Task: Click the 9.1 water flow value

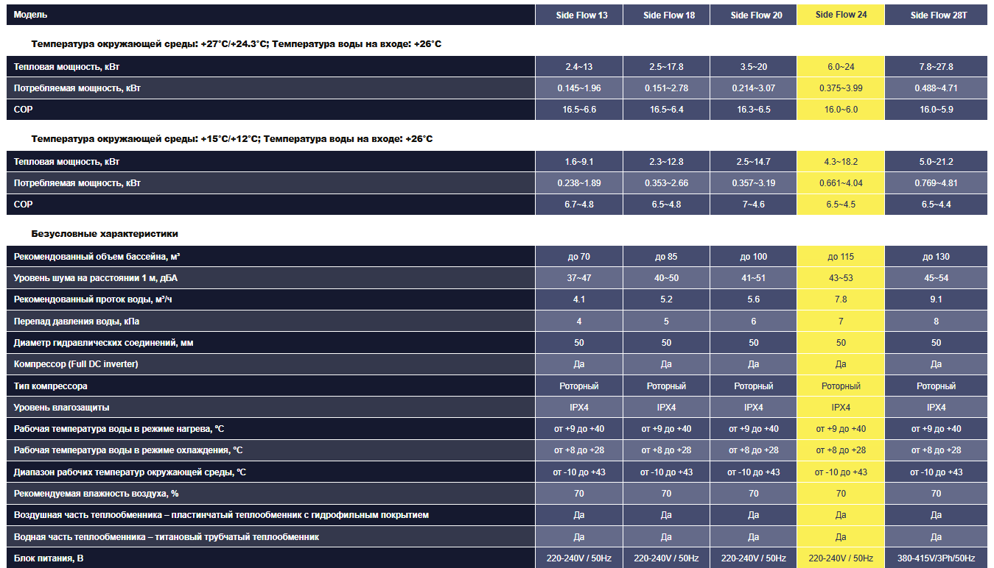Action: (936, 299)
